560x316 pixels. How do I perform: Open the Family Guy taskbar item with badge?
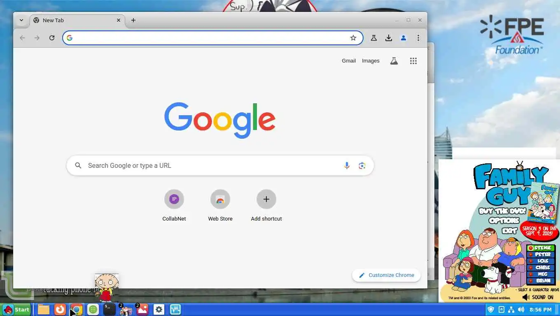coord(126,309)
